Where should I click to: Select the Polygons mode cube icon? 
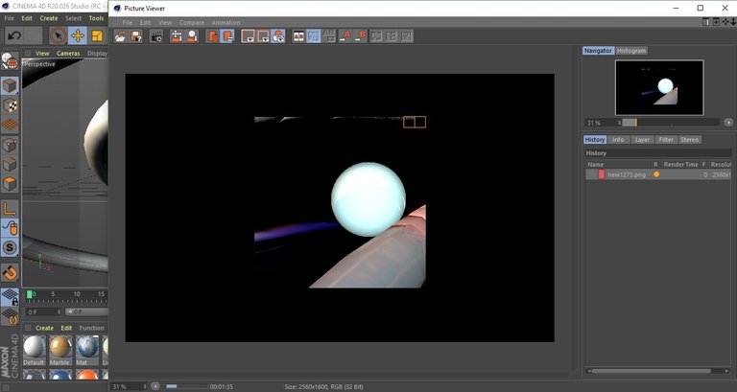[x=10, y=184]
